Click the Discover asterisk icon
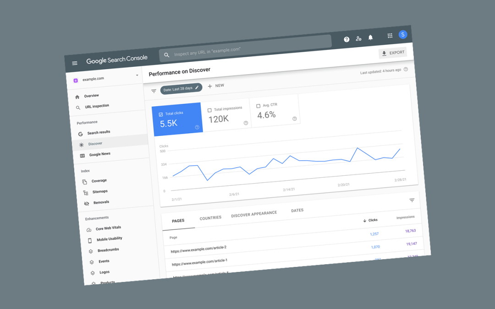Screen dimensions: 495x309 pos(82,145)
